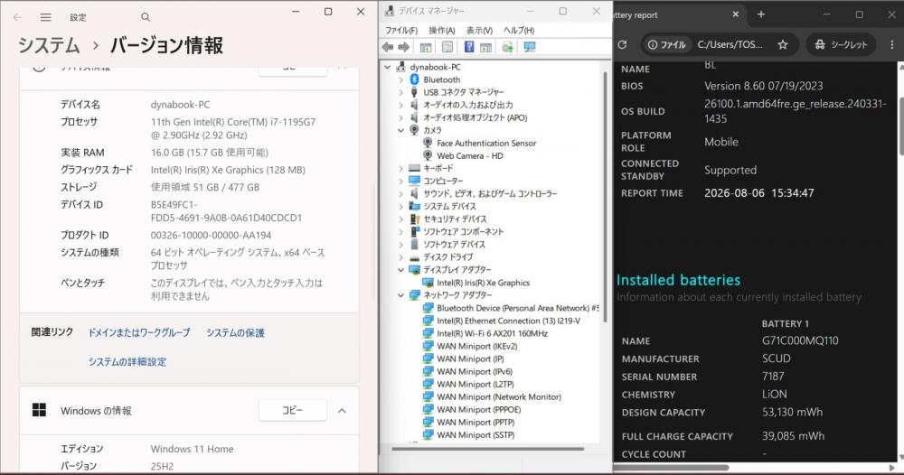The width and height of the screenshot is (904, 475).
Task: Collapse the ディスプレイ アダプター category
Action: point(400,269)
